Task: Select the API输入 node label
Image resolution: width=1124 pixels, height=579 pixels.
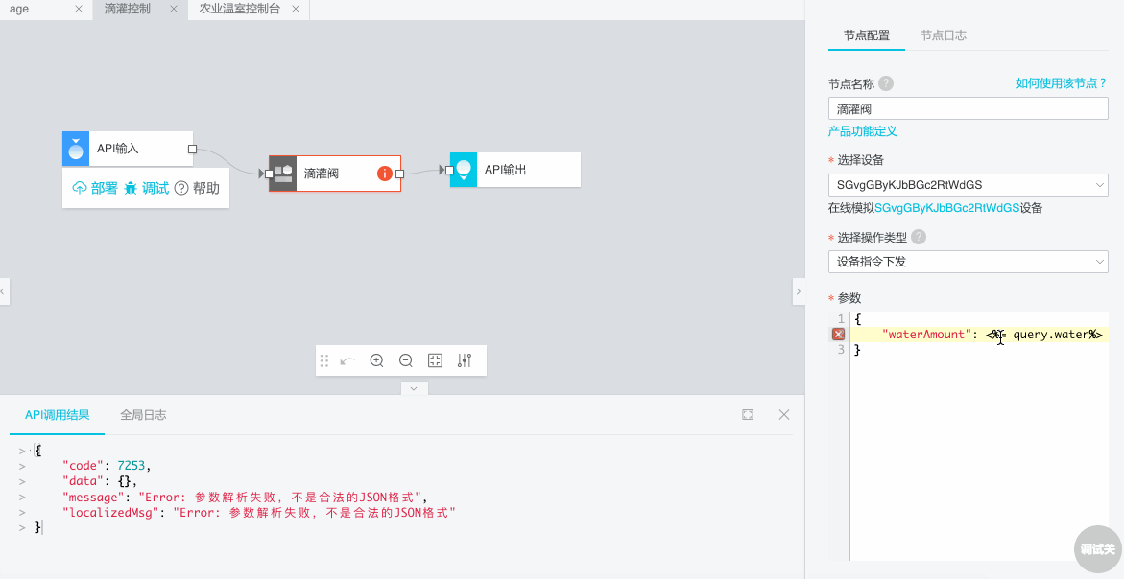Action: coord(117,149)
